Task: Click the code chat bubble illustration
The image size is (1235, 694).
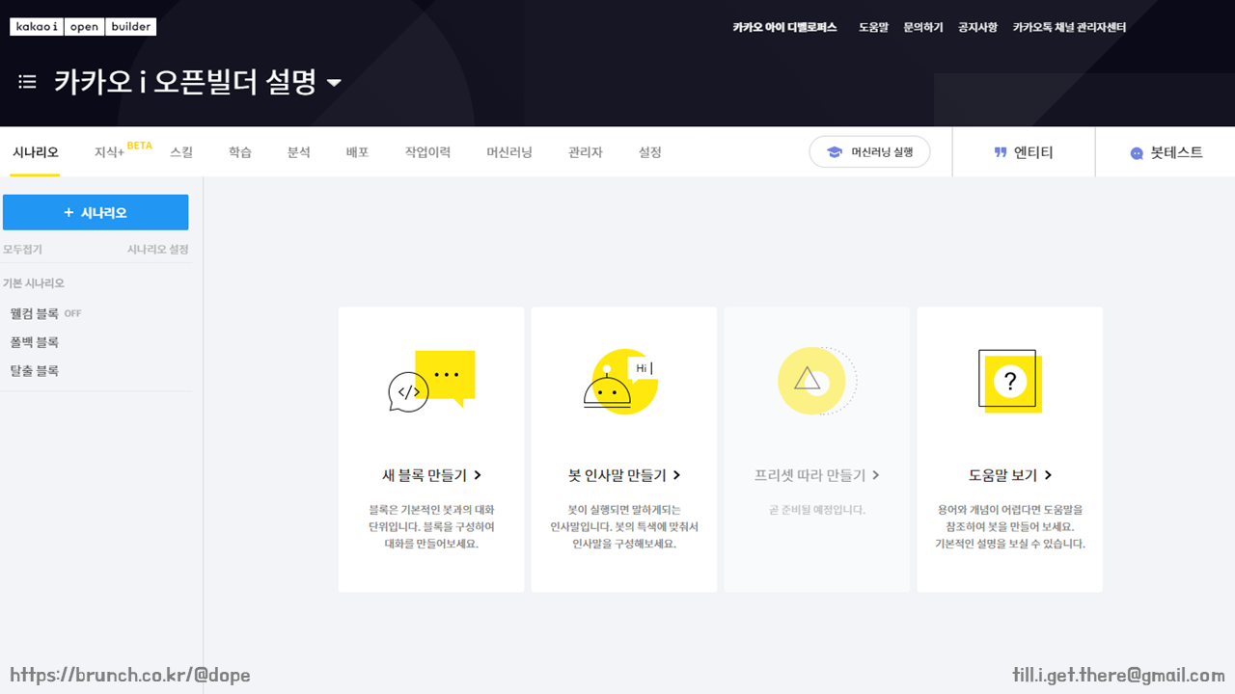Action: coord(431,381)
